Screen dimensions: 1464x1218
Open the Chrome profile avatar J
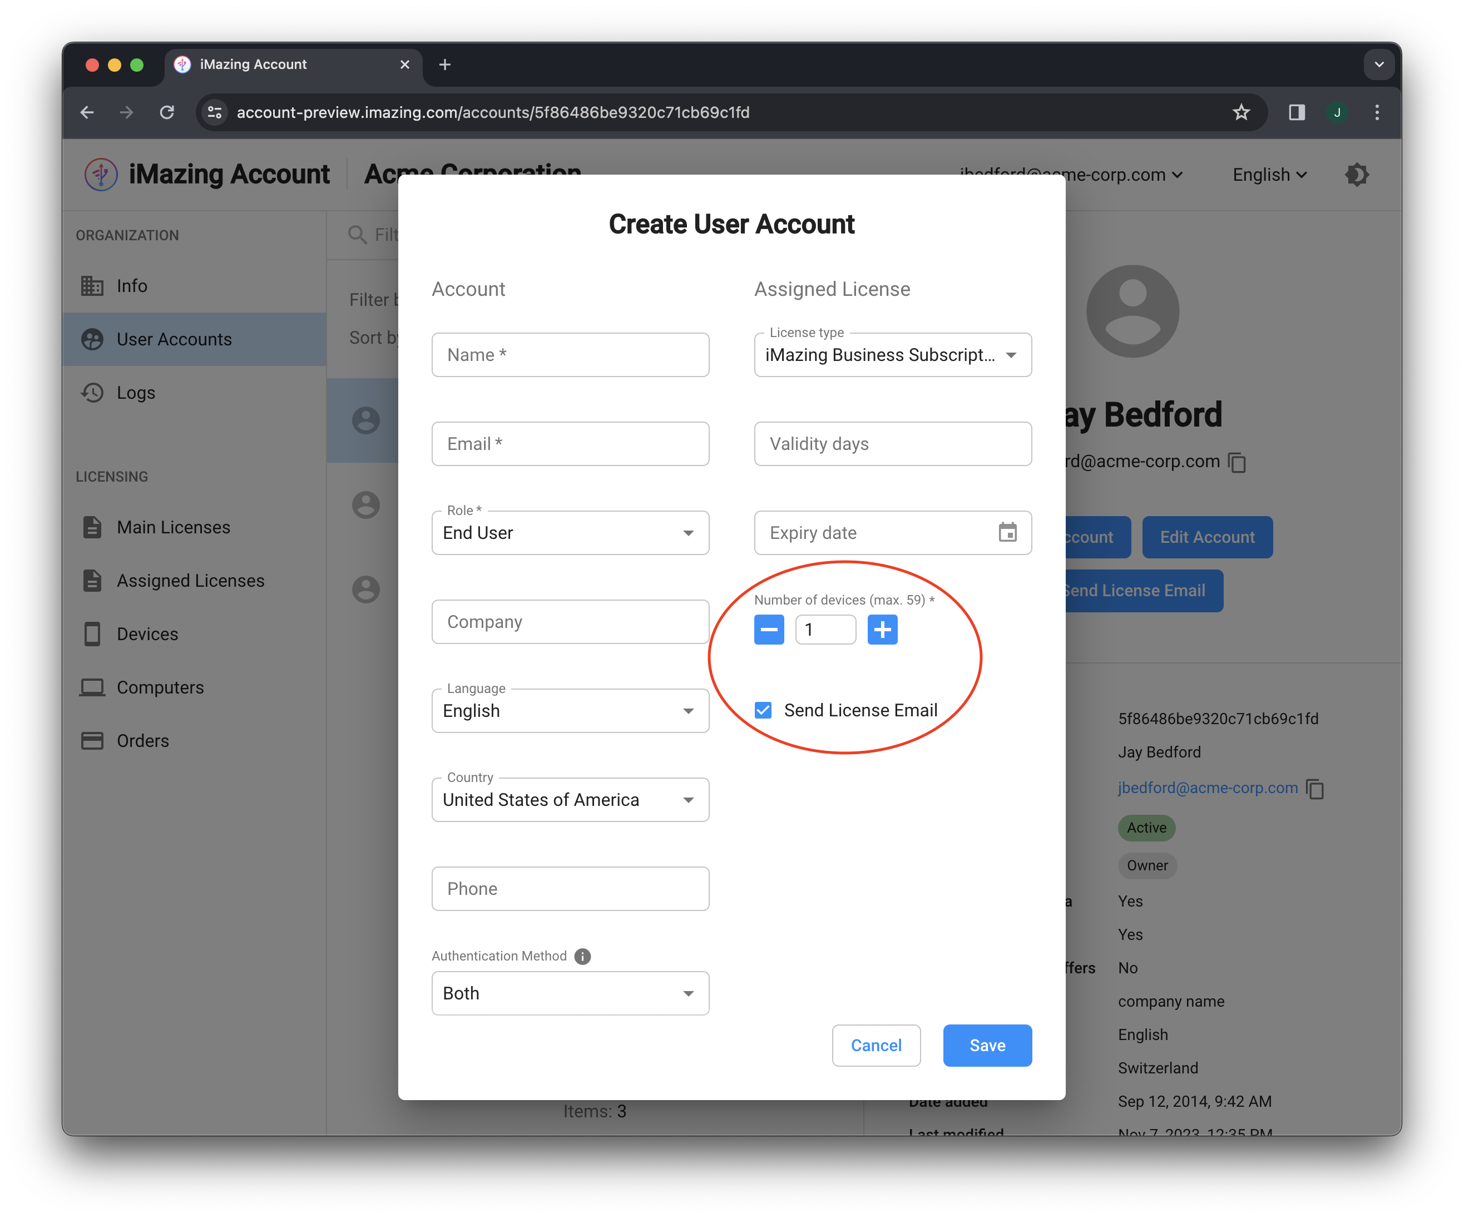[1337, 112]
